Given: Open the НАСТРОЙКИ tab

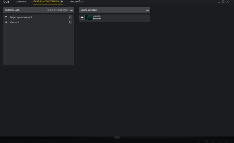Looking at the screenshot, I should point(77,2).
